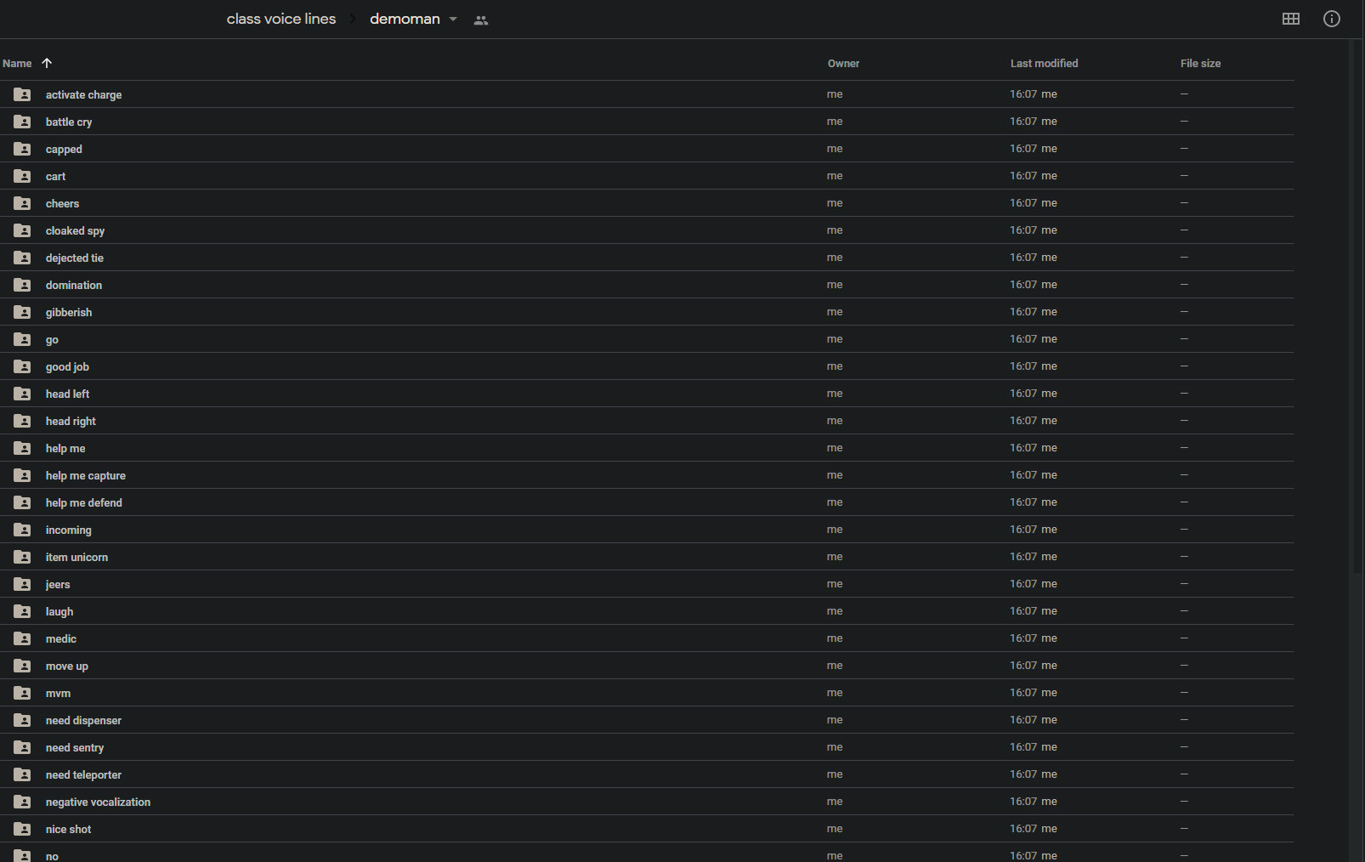Select the battle cry folder

click(x=69, y=122)
